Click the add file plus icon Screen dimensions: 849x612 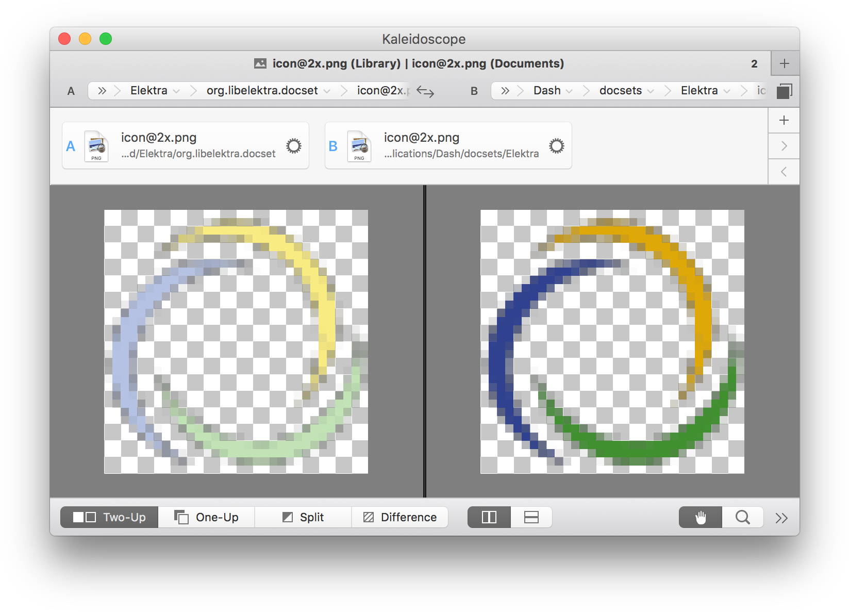[x=784, y=120]
